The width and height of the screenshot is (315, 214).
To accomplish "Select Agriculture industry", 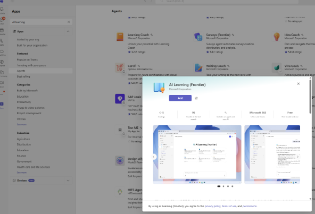I will 23,139.
